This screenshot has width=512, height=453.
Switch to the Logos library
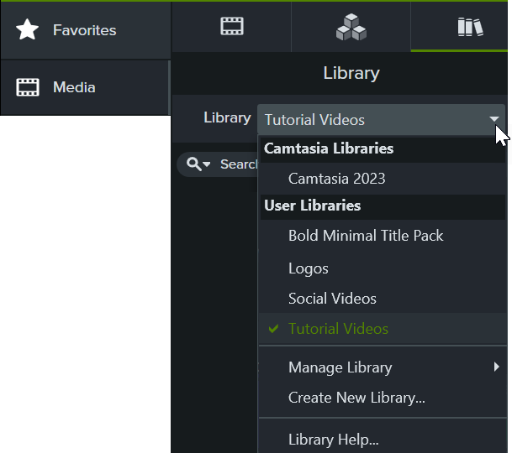308,268
